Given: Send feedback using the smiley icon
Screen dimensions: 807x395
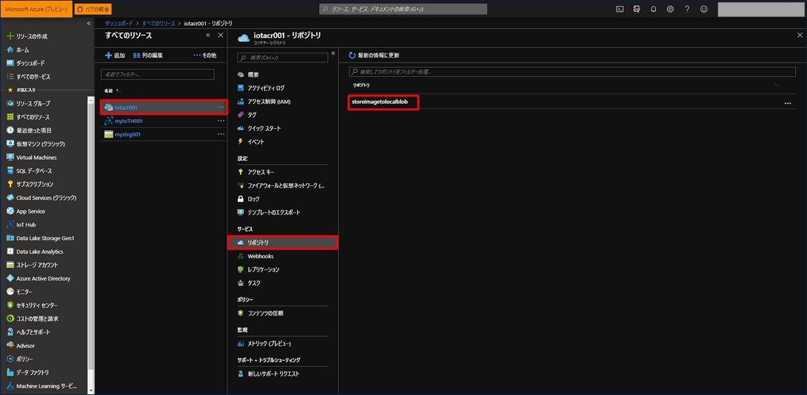Looking at the screenshot, I should [704, 9].
